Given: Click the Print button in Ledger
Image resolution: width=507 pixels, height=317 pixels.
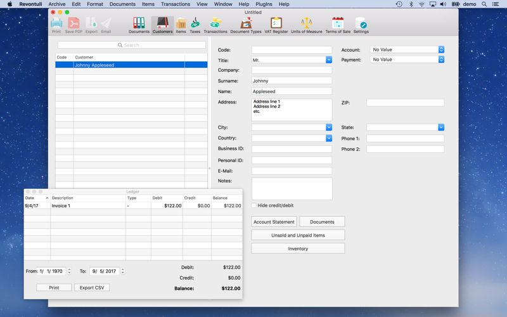Looking at the screenshot, I should (54, 288).
